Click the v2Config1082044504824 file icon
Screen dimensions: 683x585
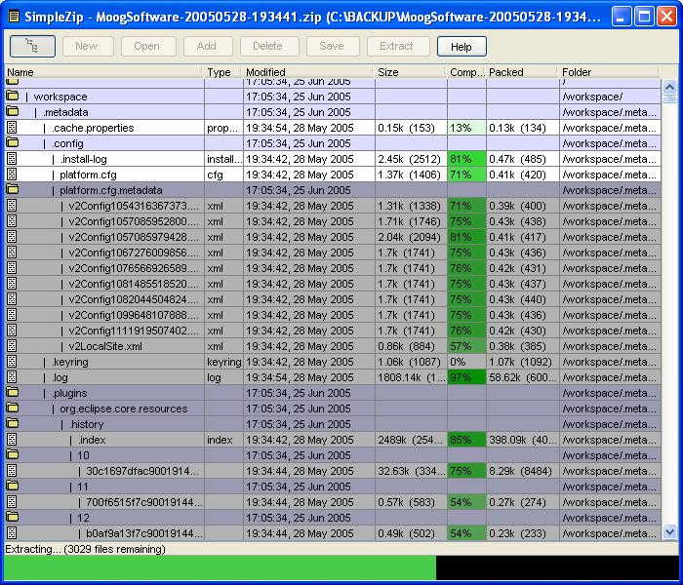click(x=12, y=299)
